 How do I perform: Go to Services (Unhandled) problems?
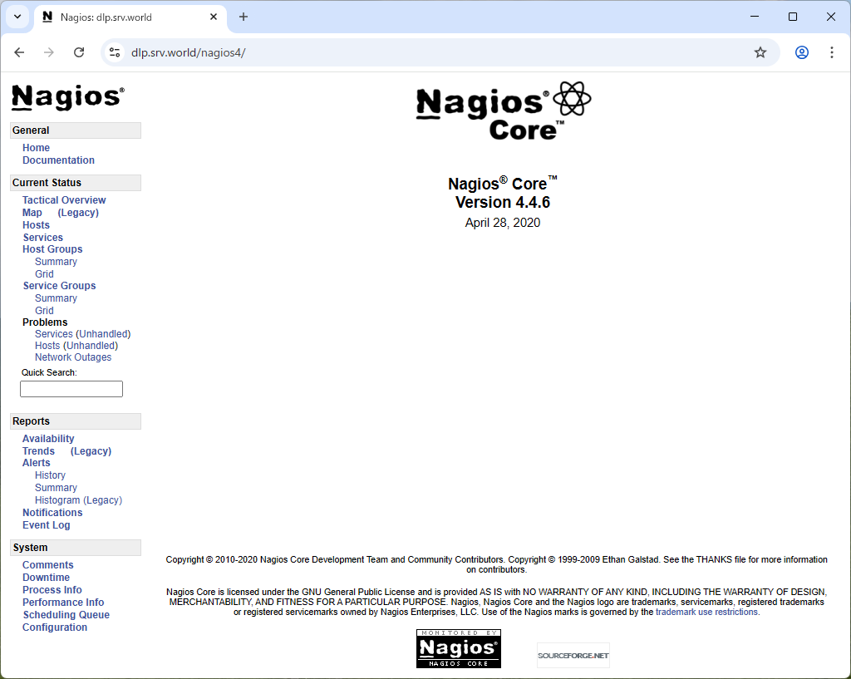click(82, 334)
